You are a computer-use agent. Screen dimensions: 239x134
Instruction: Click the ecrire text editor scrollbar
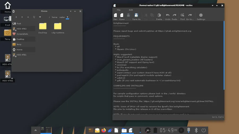tap(224, 55)
